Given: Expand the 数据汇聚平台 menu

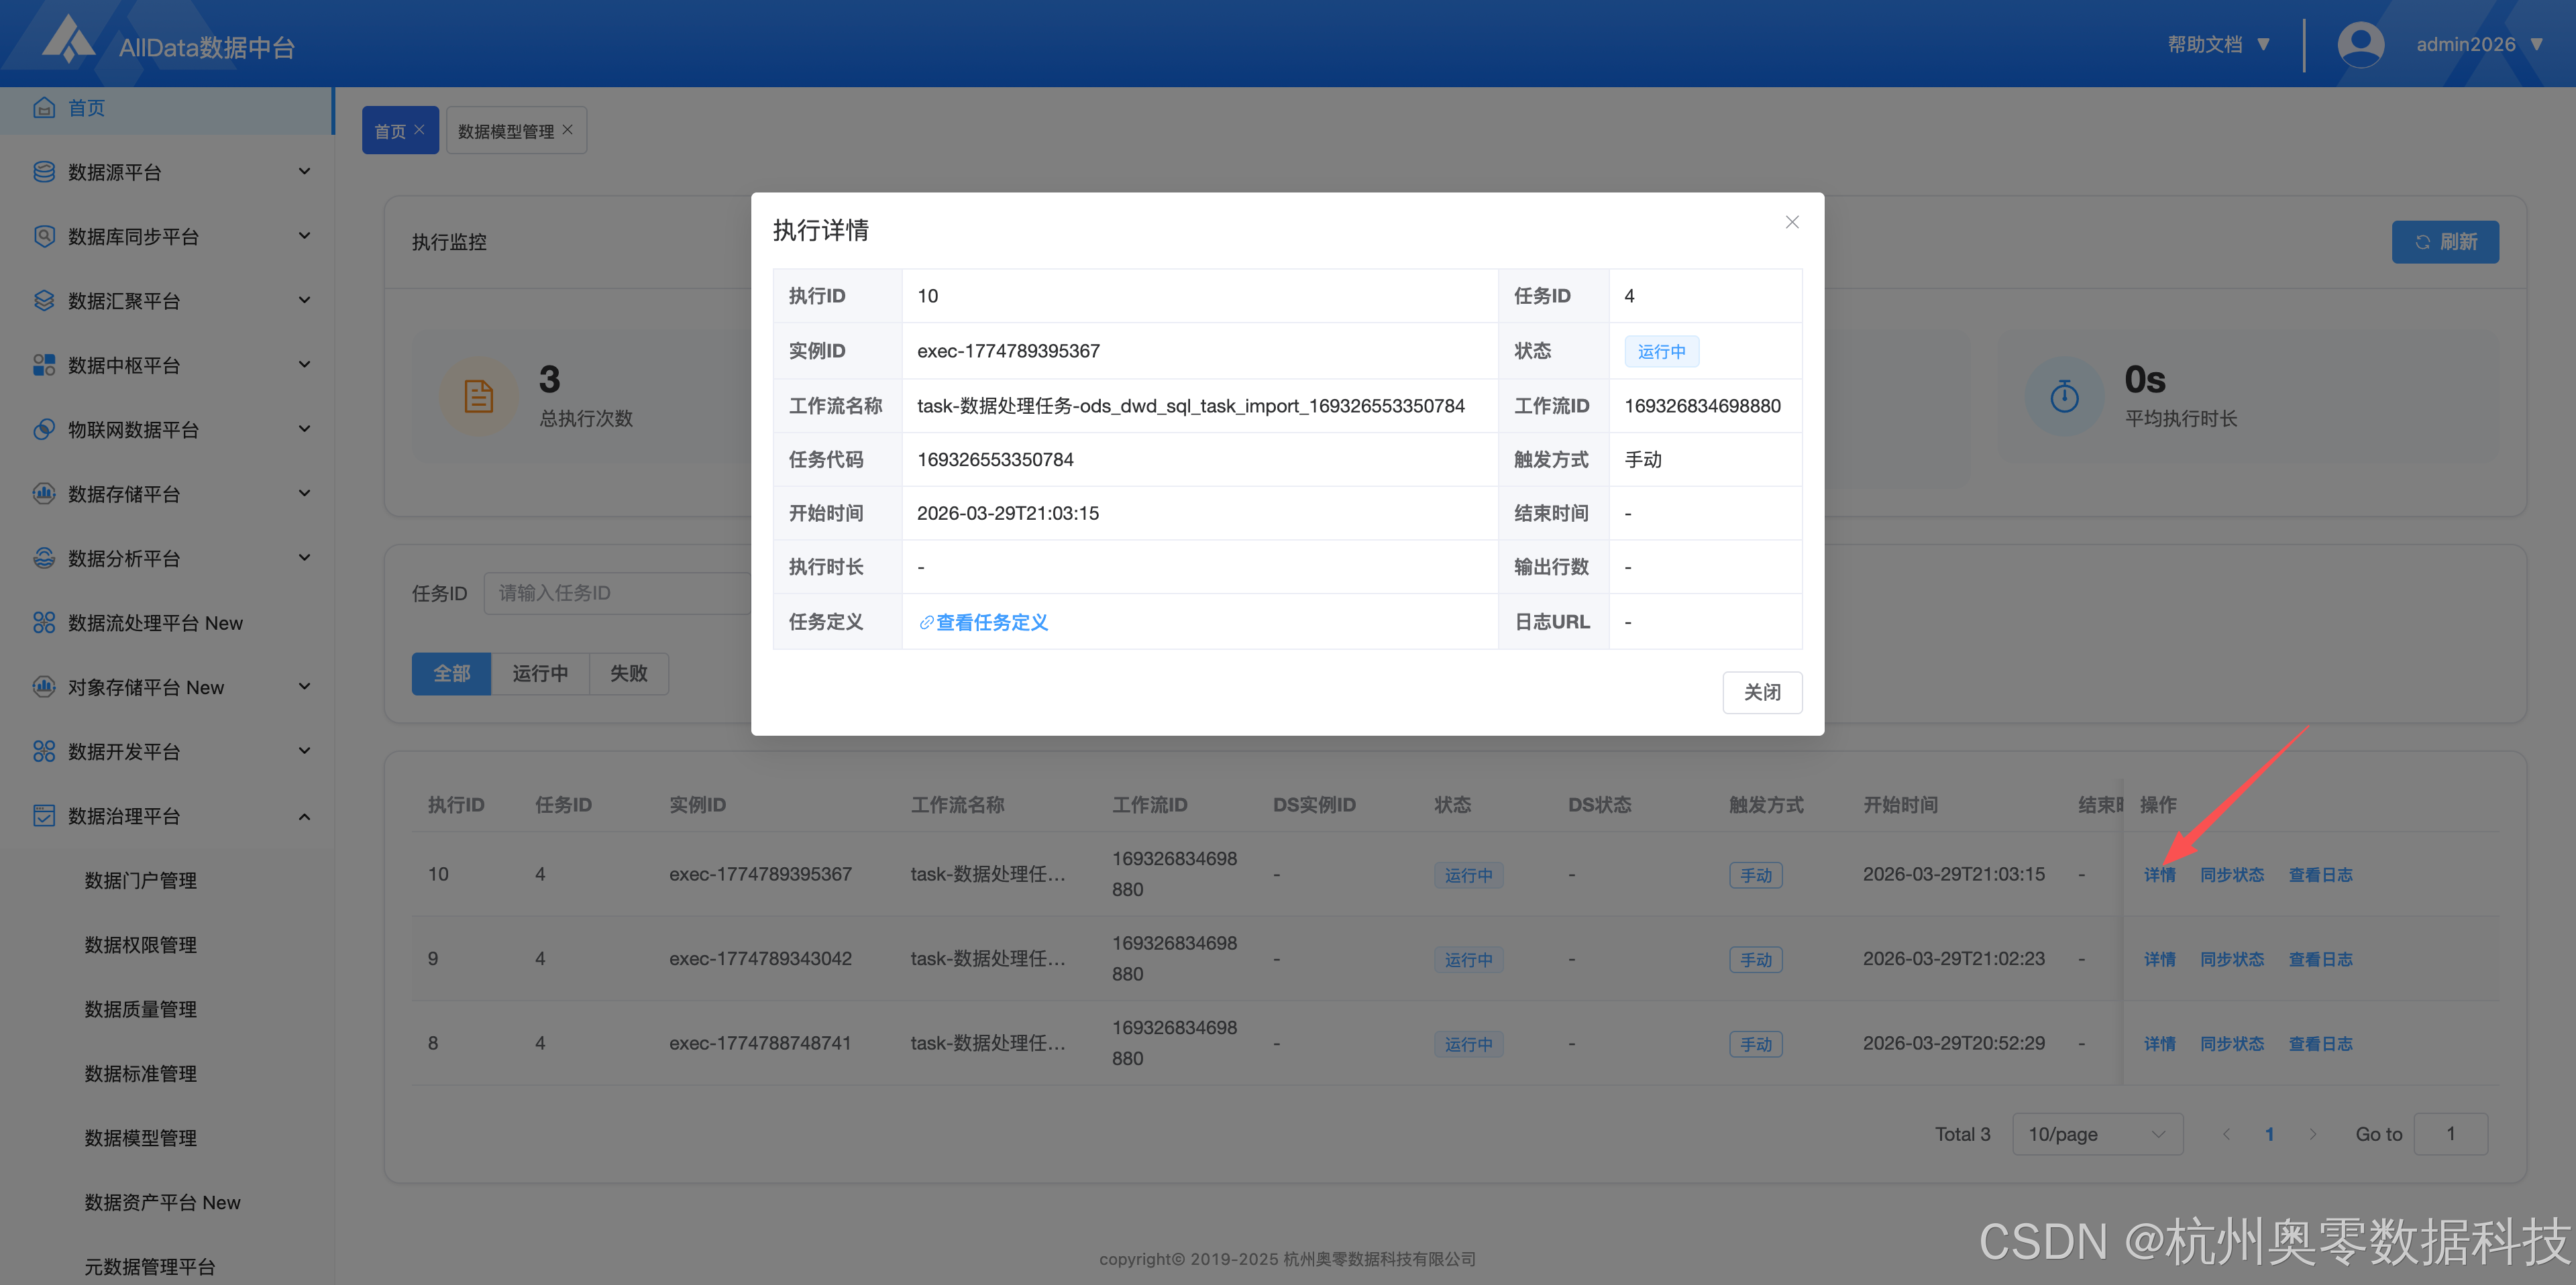Looking at the screenshot, I should [304, 299].
